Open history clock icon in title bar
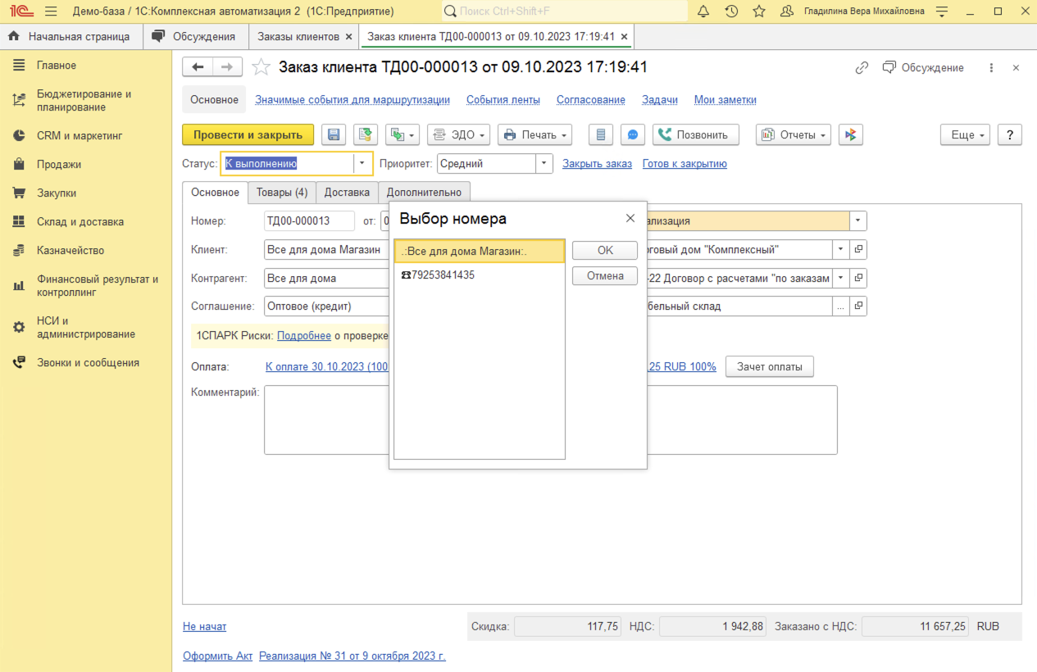This screenshot has width=1037, height=672. point(731,11)
